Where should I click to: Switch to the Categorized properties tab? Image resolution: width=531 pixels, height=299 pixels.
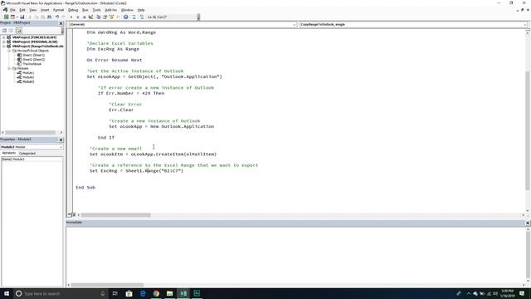27,153
